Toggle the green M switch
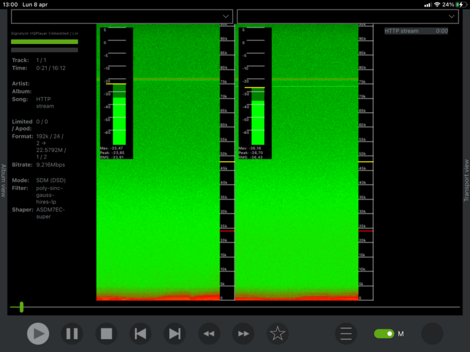Image resolution: width=470 pixels, height=352 pixels. click(384, 334)
